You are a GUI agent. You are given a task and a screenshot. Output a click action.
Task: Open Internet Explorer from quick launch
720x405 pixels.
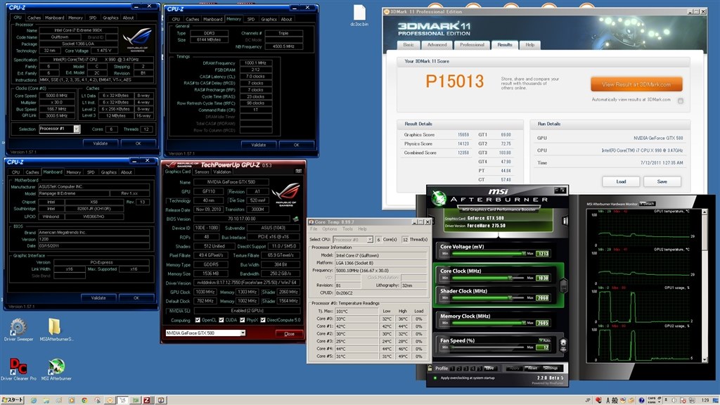(x=34, y=400)
